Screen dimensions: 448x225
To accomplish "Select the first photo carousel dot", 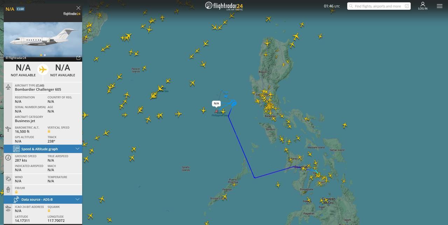I will point(41,55).
